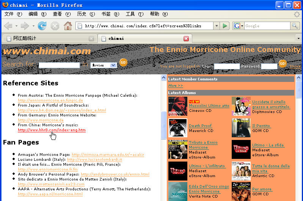Open the Home link in header
Image resolution: width=303 pixels, height=201 pixels.
pos(295,66)
